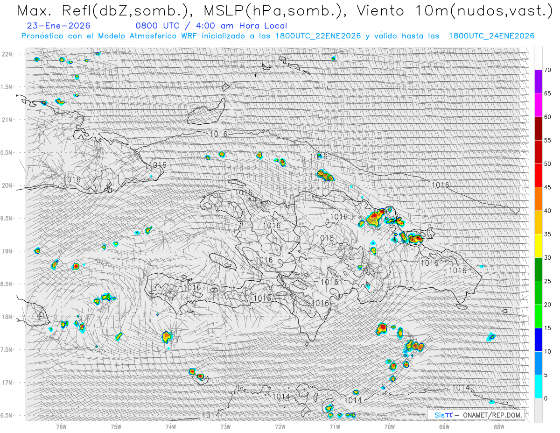This screenshot has width=560, height=433.
Task: Click the latitude axis label "20N"
Action: coord(8,185)
